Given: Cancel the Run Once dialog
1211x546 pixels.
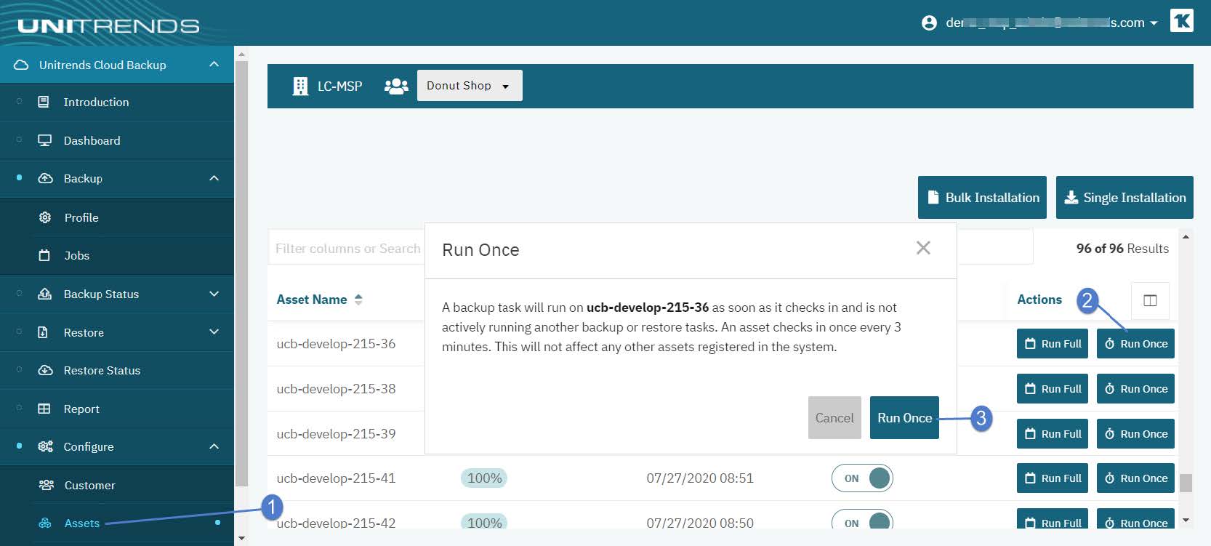Looking at the screenshot, I should coord(834,418).
